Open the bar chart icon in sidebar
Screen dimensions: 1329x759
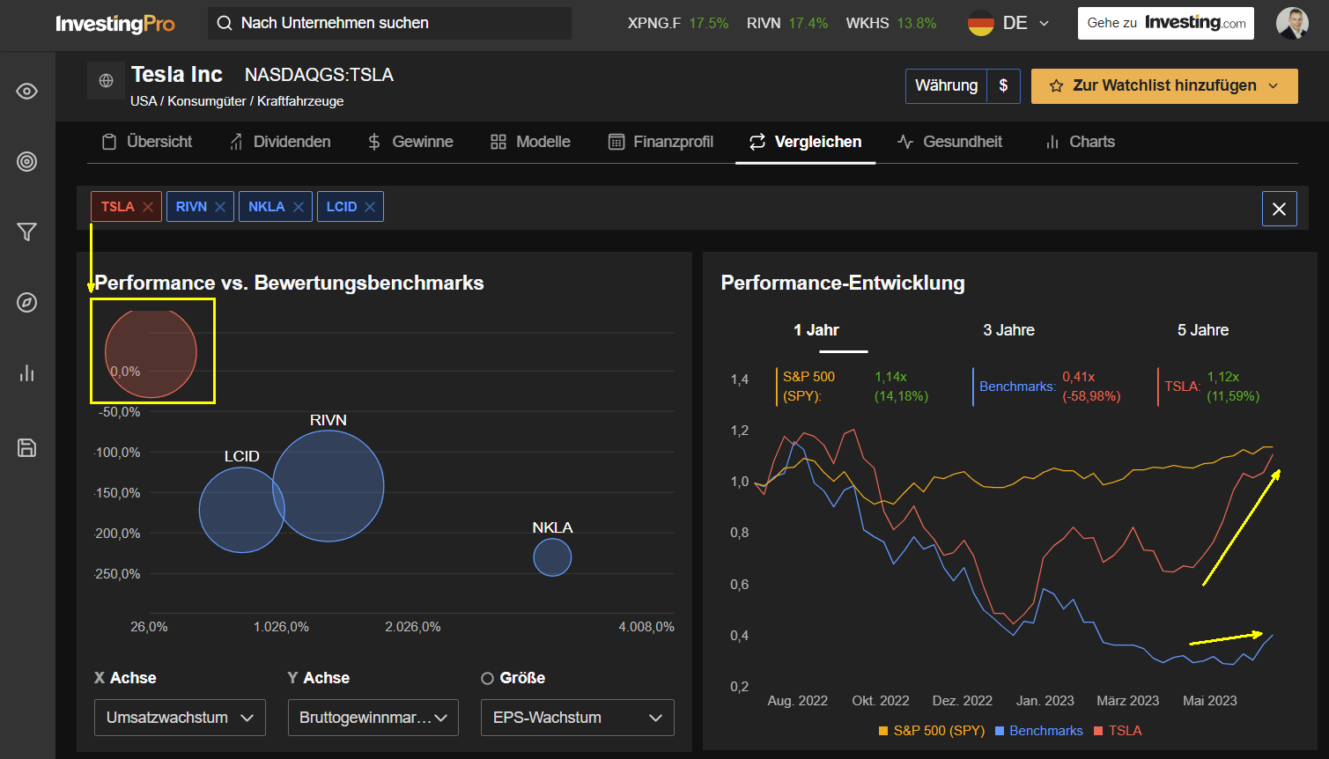27,372
